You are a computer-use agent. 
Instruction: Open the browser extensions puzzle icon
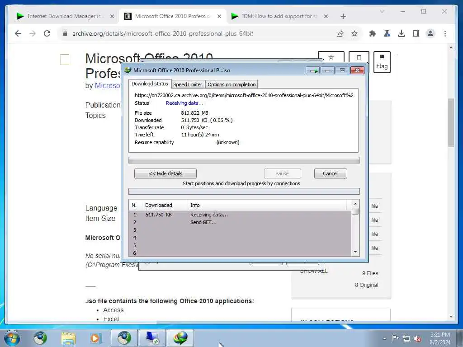[x=373, y=33]
